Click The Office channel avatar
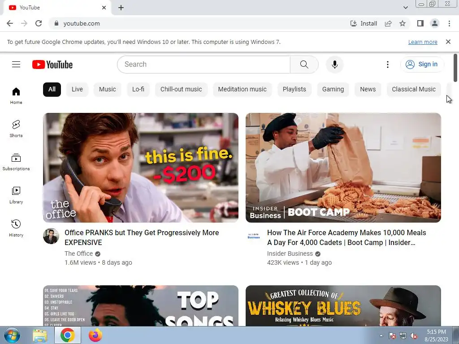 point(51,236)
